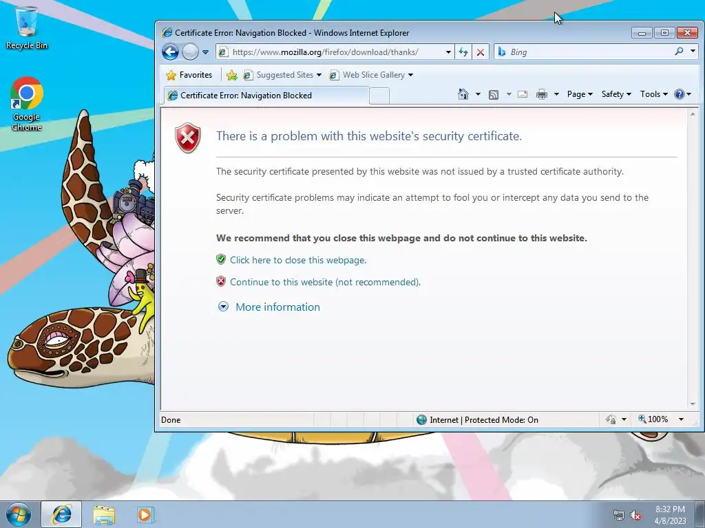Open the search provider dropdown arrow
Viewport: 705px width, 528px height.
[x=693, y=52]
